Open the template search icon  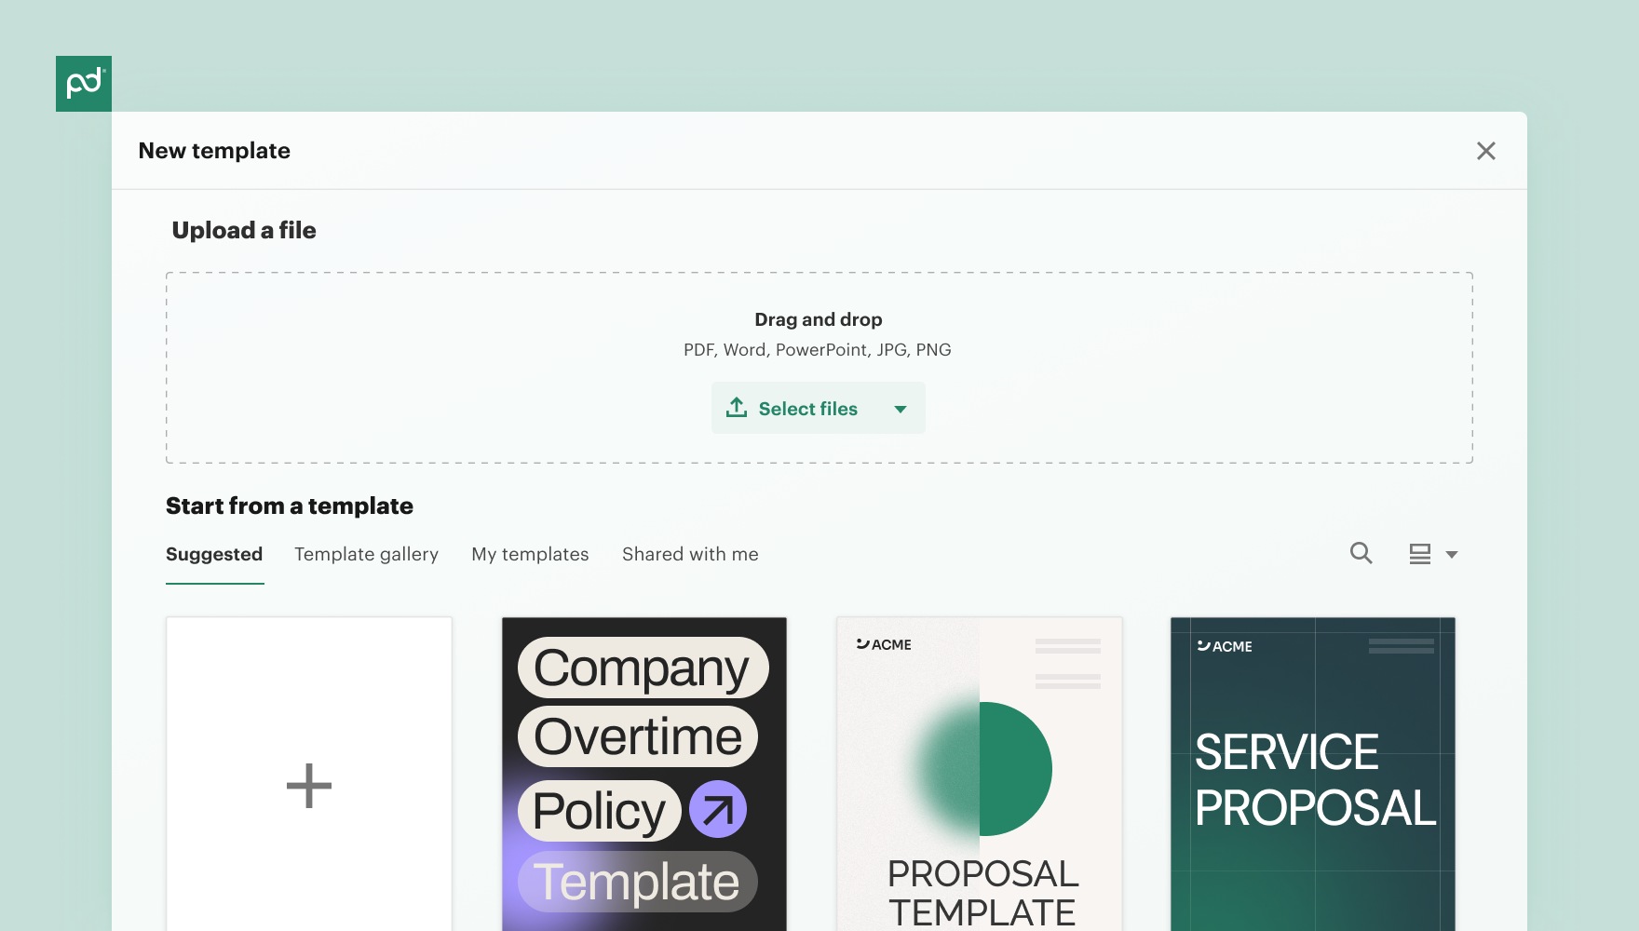tap(1361, 553)
